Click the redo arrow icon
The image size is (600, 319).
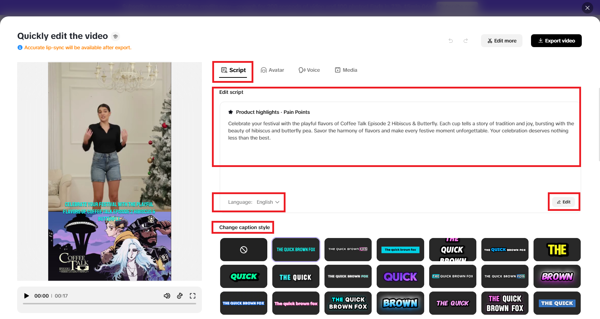click(466, 41)
